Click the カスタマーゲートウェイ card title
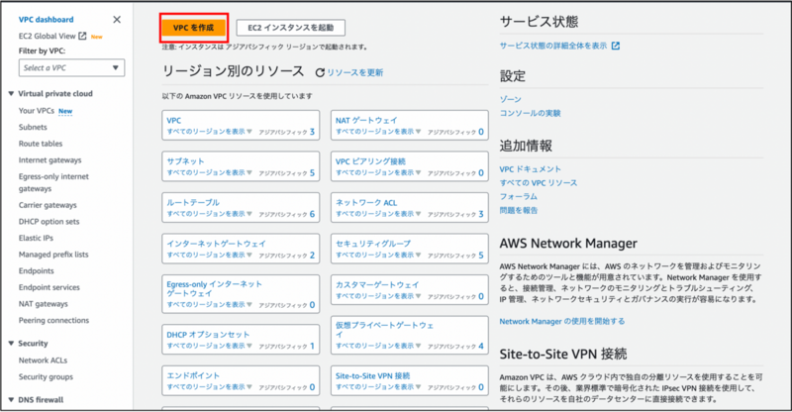The height and width of the screenshot is (412, 792). (377, 285)
